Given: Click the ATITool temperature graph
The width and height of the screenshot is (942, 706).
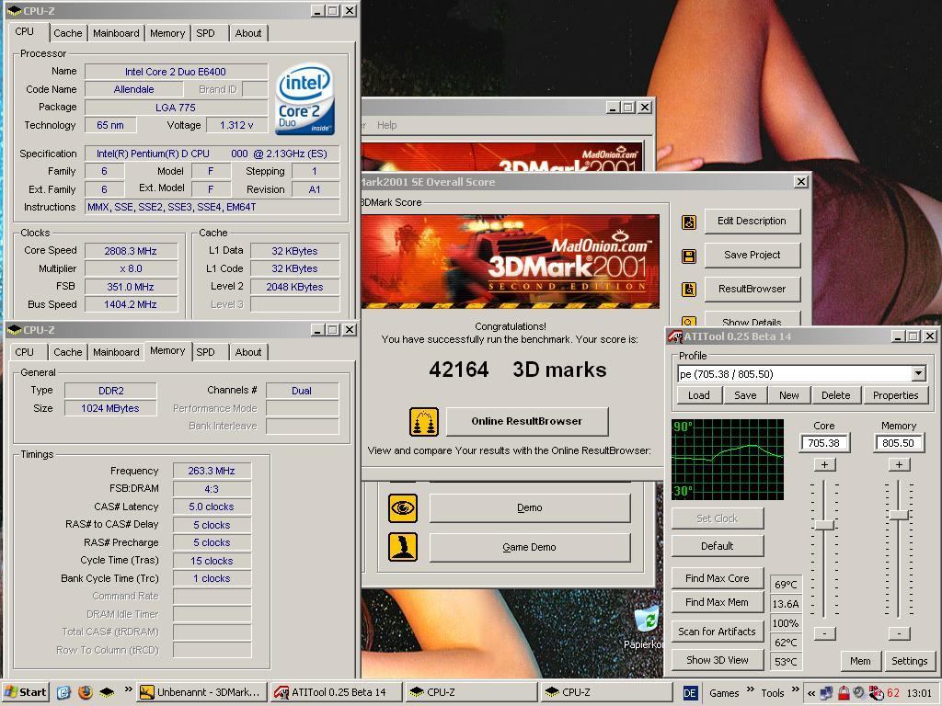Looking at the screenshot, I should (x=728, y=460).
